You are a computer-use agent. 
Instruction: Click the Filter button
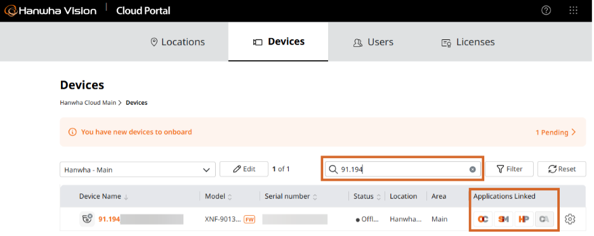click(x=509, y=169)
